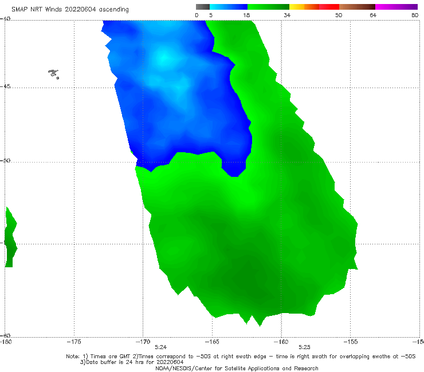This screenshot has height=372, width=424.
Task: Click the note line starting 'Note: 1) Times are GMT'
Action: coord(241,357)
